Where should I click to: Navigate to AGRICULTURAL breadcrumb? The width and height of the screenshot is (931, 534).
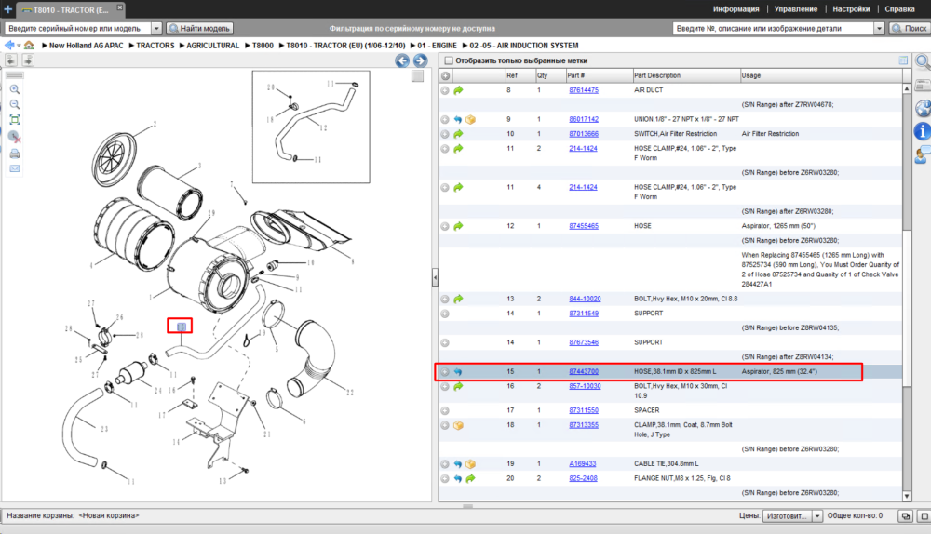212,45
